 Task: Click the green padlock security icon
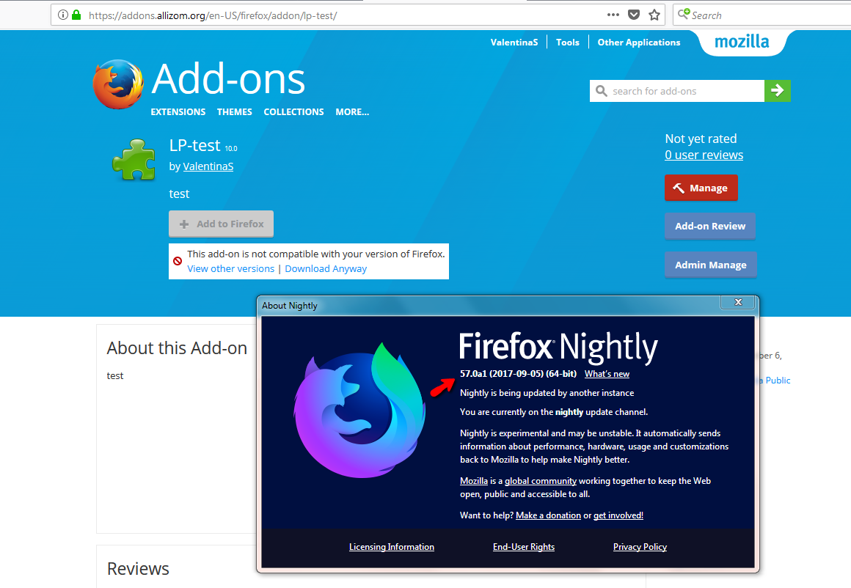pyautogui.click(x=76, y=15)
